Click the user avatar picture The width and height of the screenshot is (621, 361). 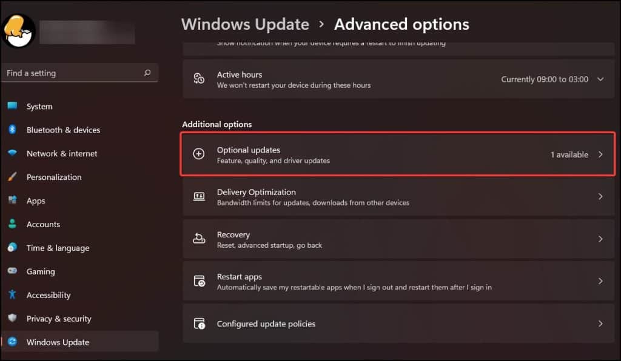pos(18,30)
